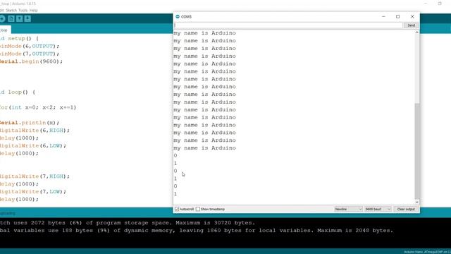Click the Upload arrow icon in Arduino toolbar
This screenshot has height=254, width=451.
pyautogui.click(x=2, y=19)
